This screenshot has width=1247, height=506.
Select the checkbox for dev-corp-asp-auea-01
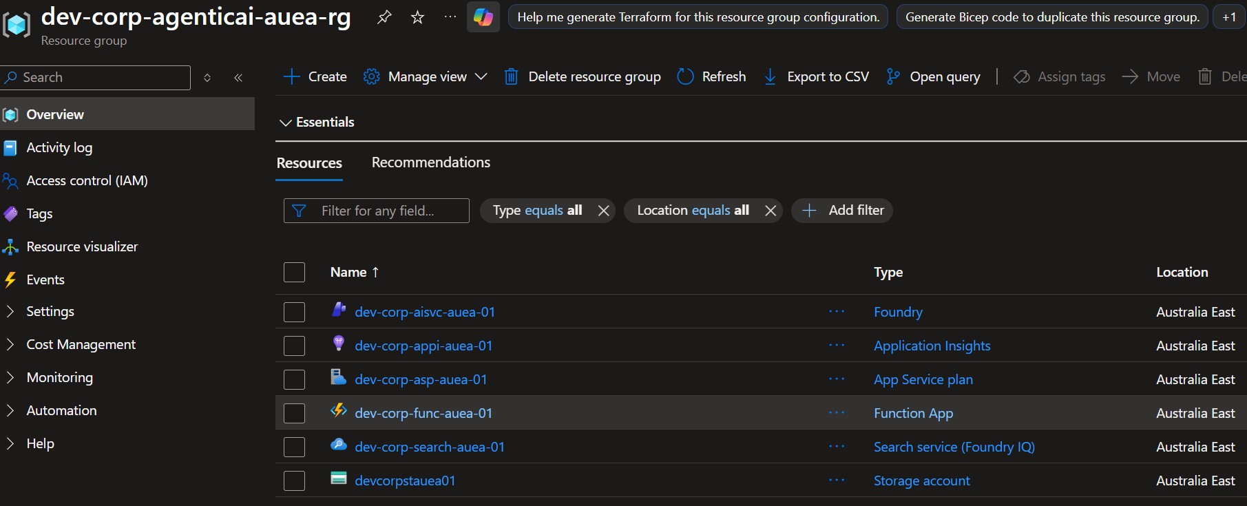(294, 379)
